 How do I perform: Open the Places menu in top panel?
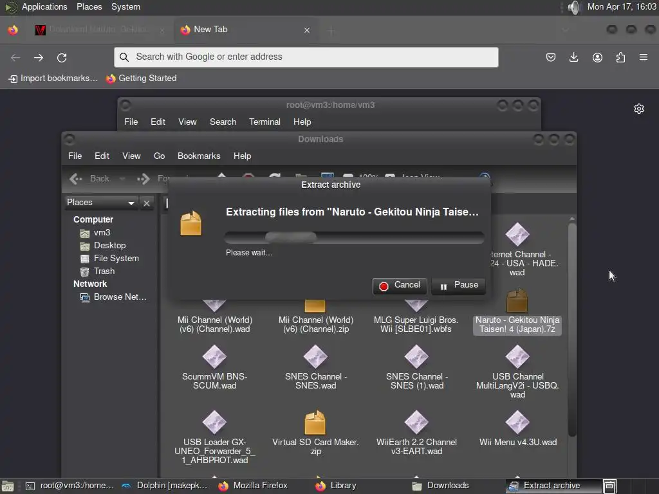pos(89,6)
